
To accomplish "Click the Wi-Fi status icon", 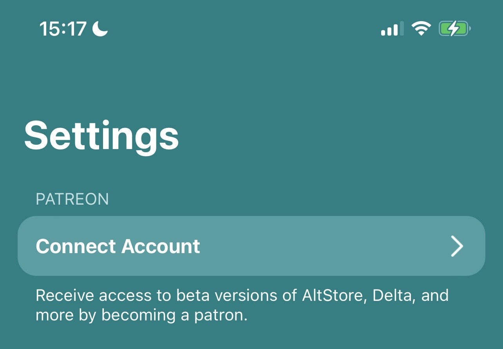I will (421, 29).
